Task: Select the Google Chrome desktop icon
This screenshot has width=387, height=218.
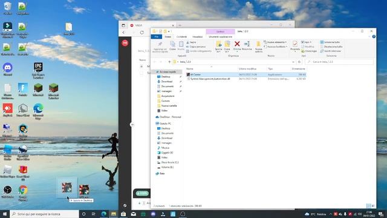Action: click(23, 193)
